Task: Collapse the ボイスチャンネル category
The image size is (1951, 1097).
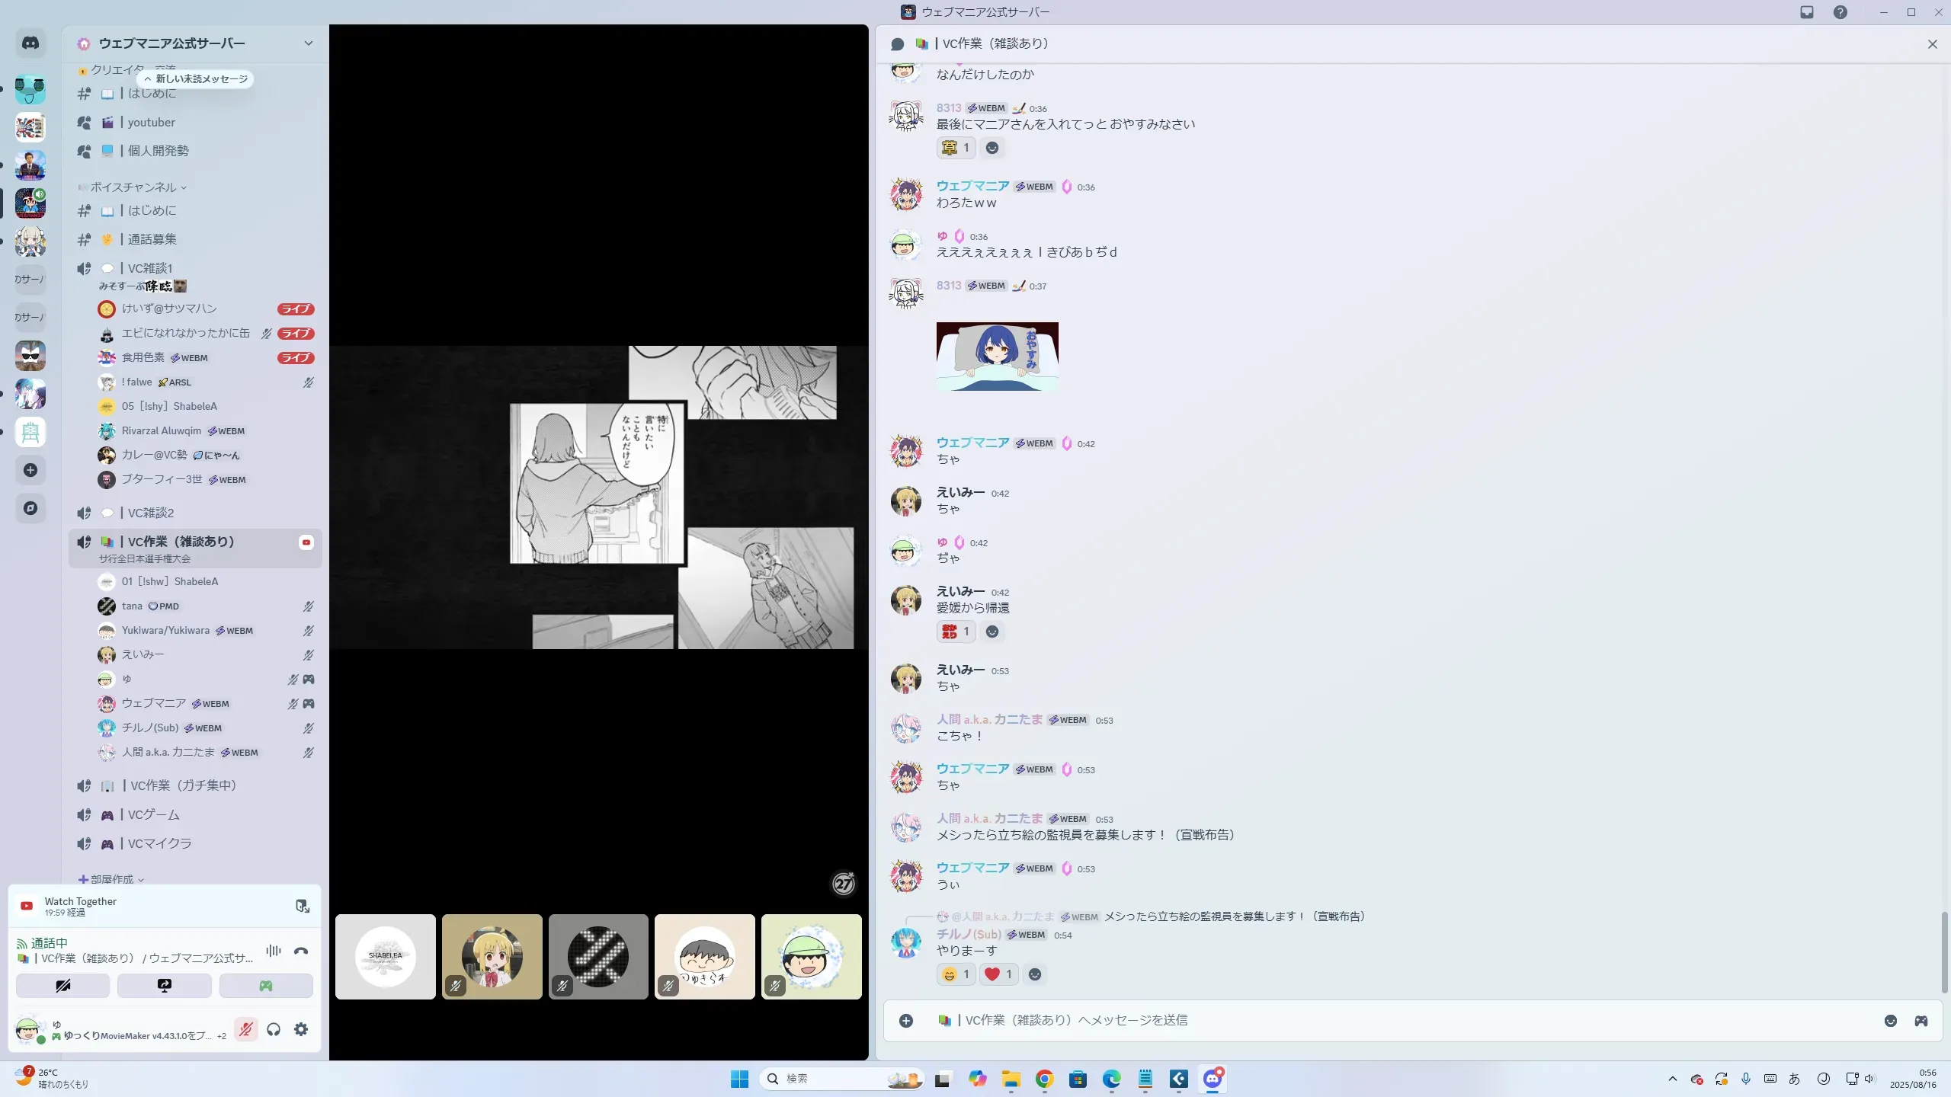Action: (133, 187)
